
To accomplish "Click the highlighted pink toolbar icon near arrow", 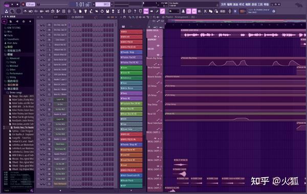I will [146, 11].
